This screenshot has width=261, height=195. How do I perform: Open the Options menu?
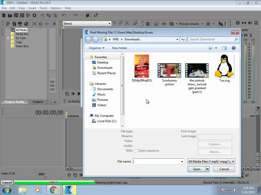pyautogui.click(x=56, y=8)
